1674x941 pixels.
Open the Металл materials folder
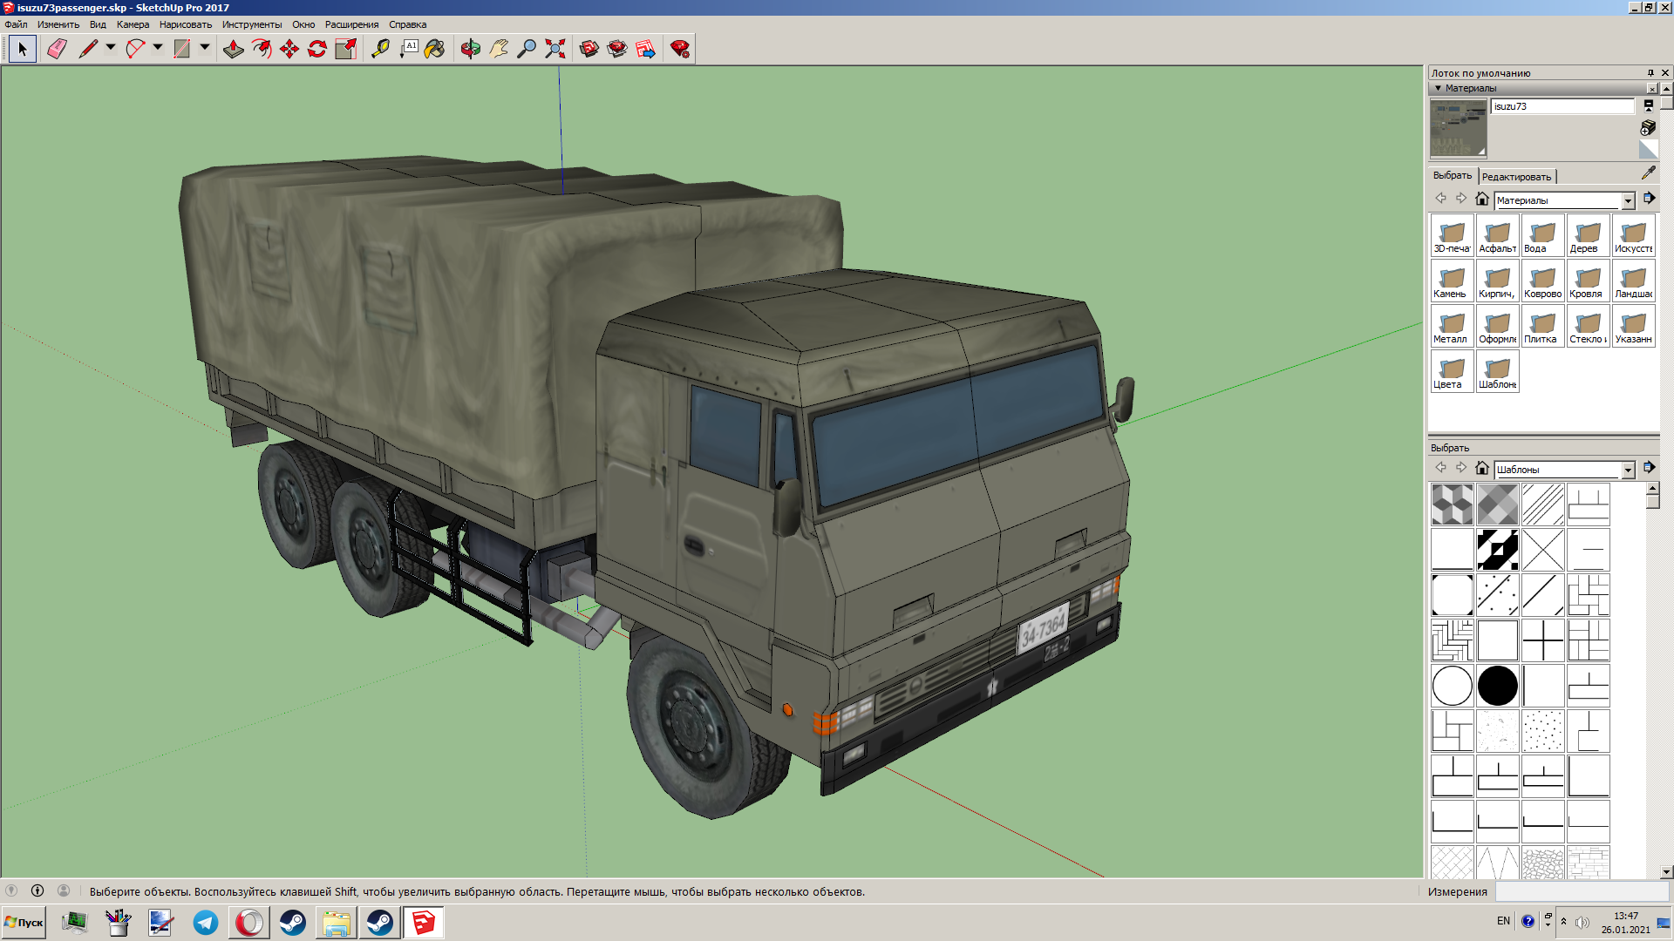(1452, 327)
